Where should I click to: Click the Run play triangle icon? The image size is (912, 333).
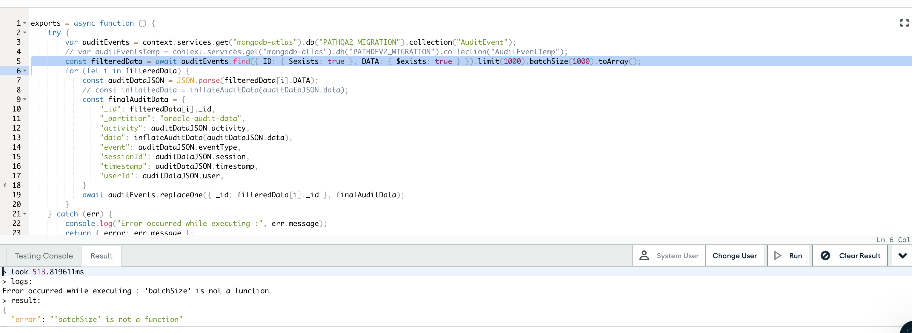[x=777, y=255]
